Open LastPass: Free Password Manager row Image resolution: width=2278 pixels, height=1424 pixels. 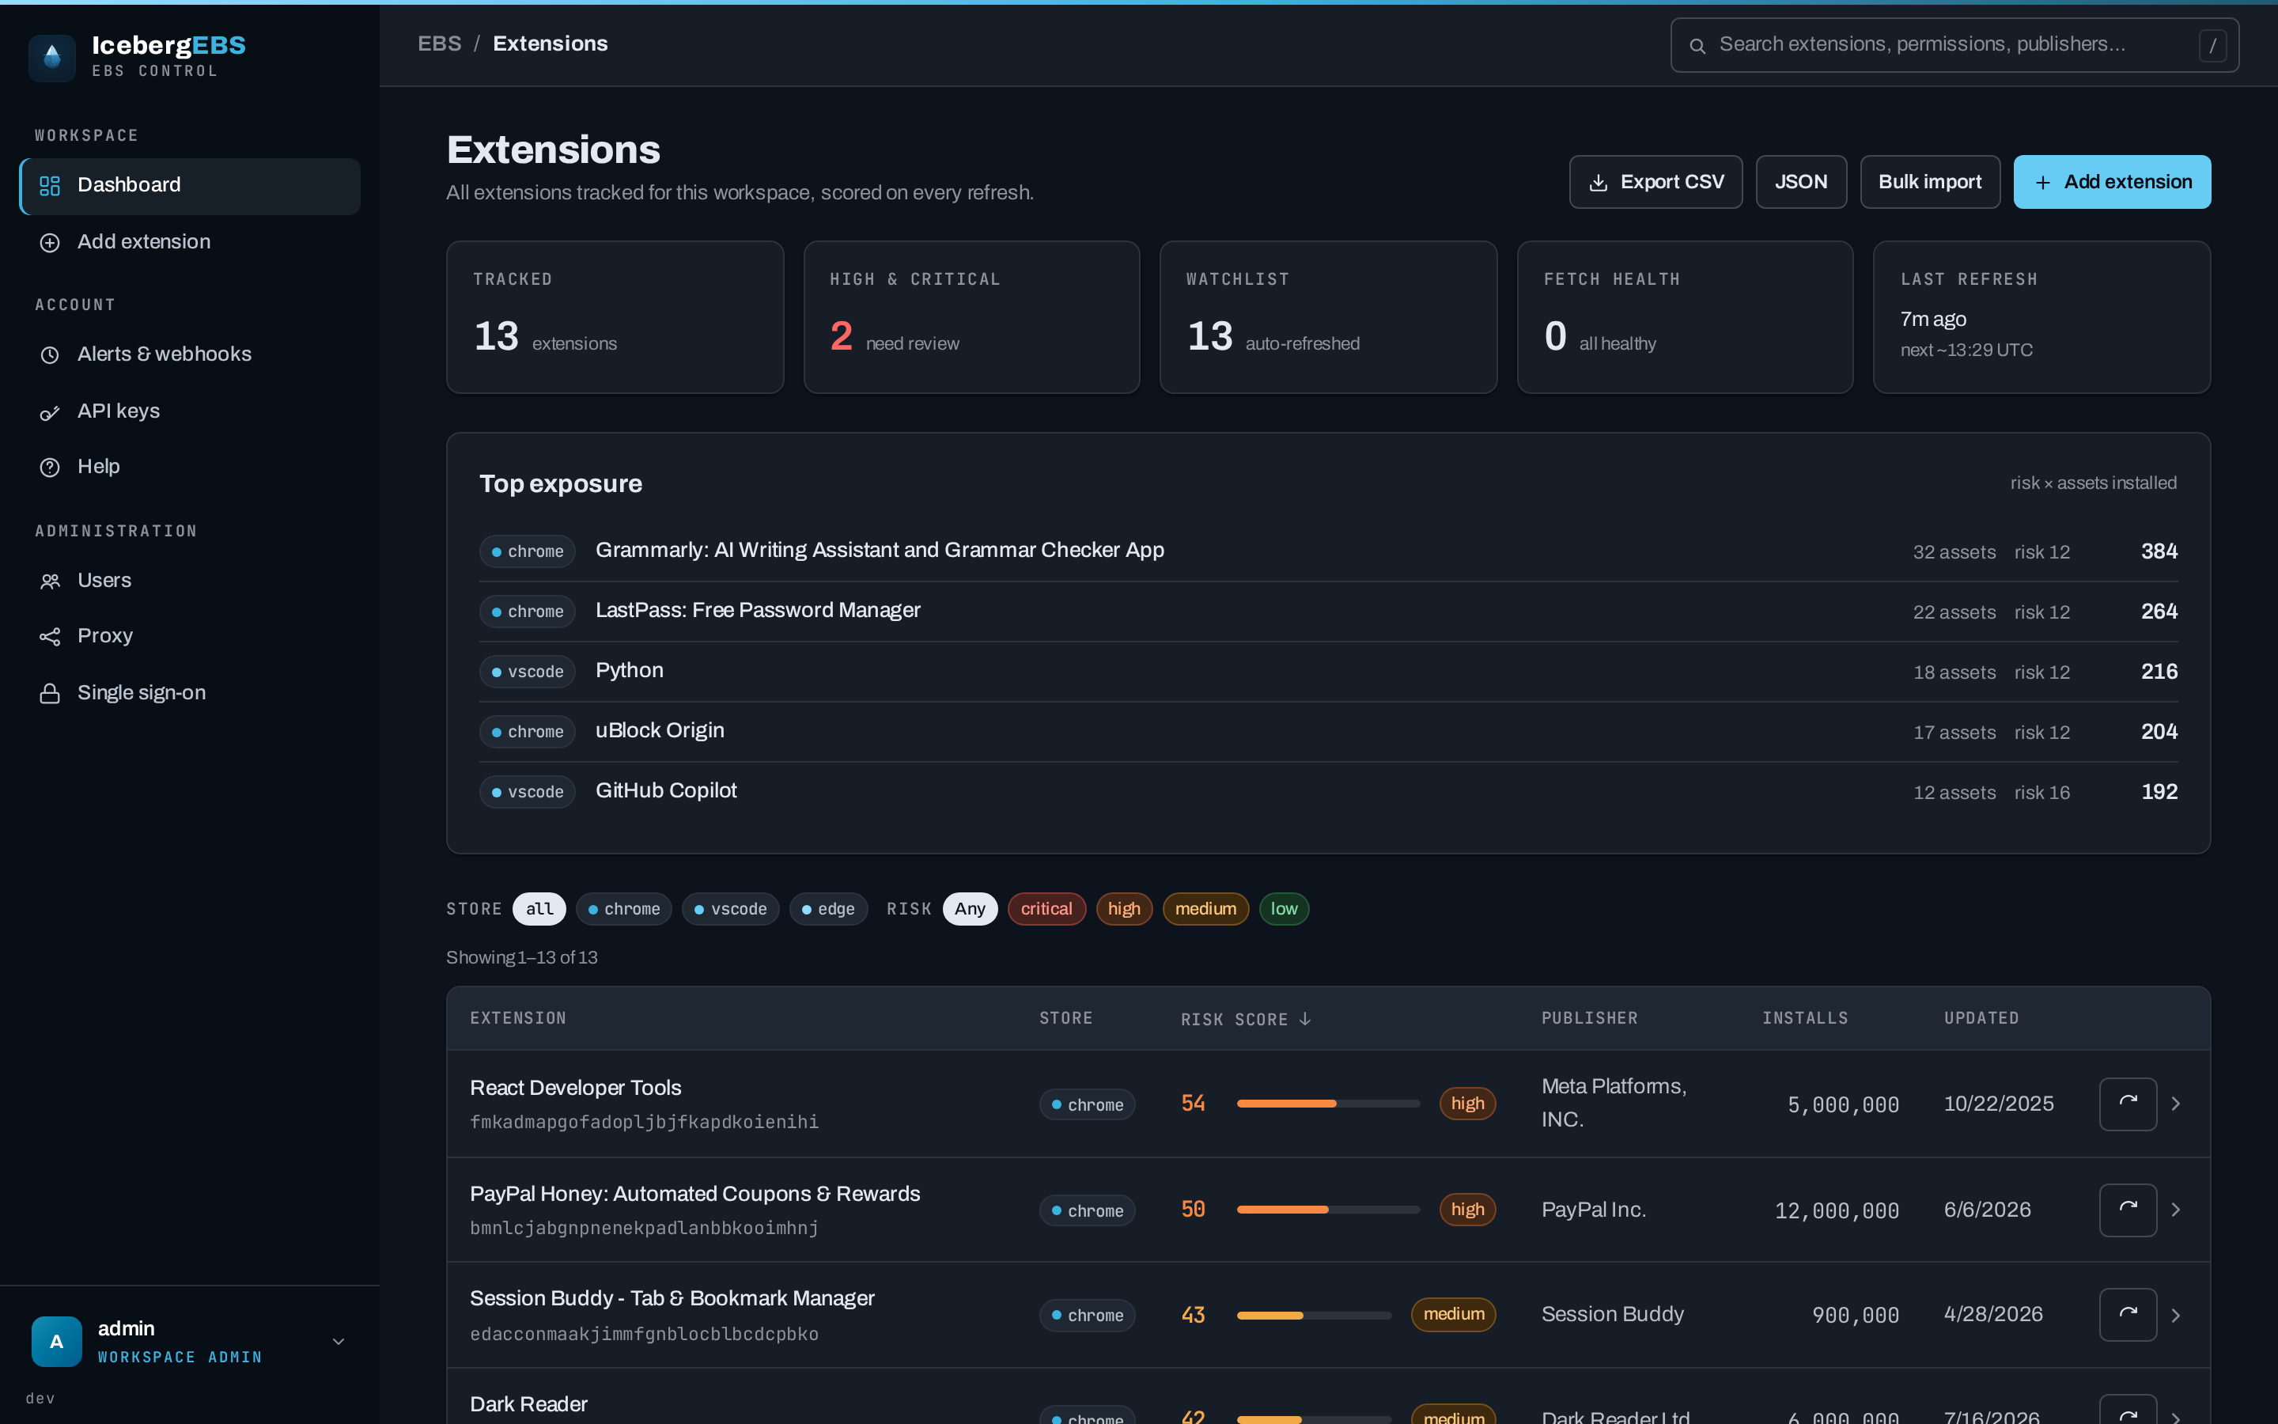click(x=1328, y=612)
